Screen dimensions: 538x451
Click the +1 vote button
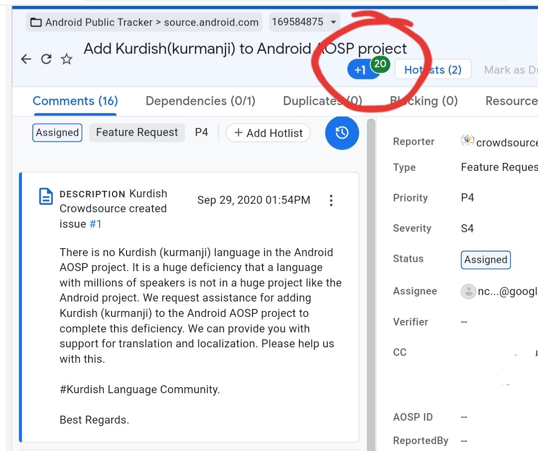[360, 70]
